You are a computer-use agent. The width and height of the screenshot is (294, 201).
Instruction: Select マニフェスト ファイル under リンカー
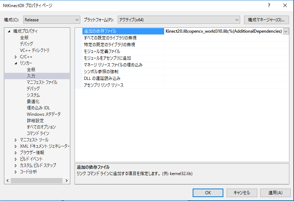pos(42,82)
